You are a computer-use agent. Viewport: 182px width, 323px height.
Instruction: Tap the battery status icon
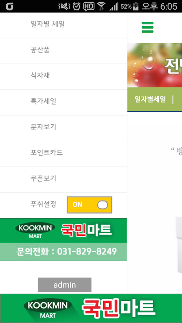[x=136, y=6]
